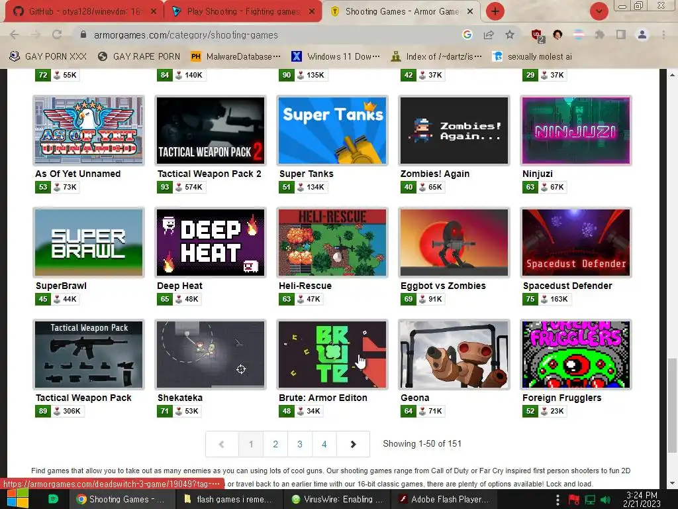Image resolution: width=678 pixels, height=509 pixels.
Task: Open the Spacedust Defender thumbnail
Action: (x=576, y=243)
